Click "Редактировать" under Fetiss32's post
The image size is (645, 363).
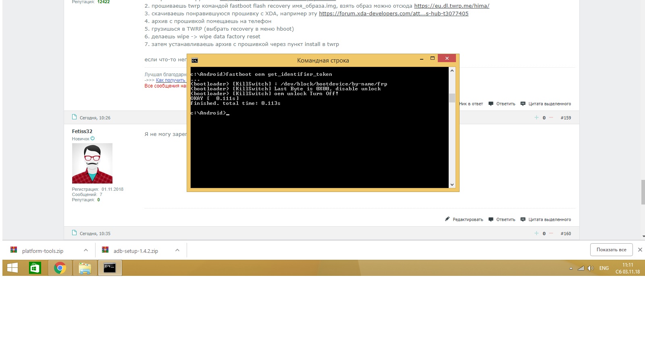click(x=464, y=219)
